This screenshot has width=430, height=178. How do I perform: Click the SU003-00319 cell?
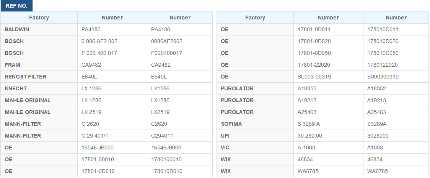[314, 77]
